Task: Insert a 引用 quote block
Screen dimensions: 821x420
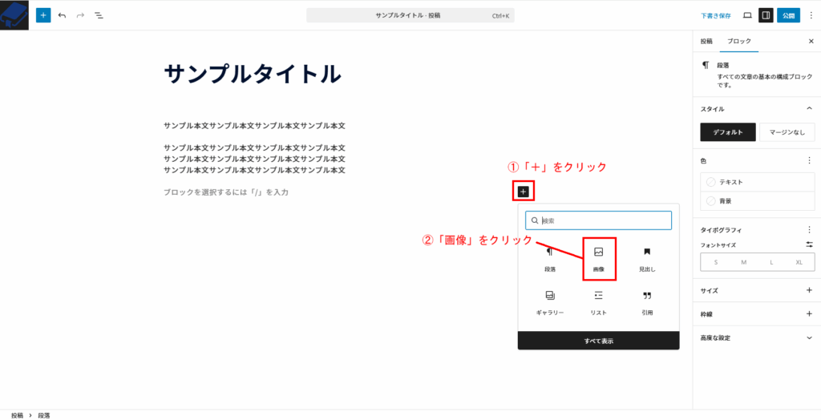Action: coord(647,301)
